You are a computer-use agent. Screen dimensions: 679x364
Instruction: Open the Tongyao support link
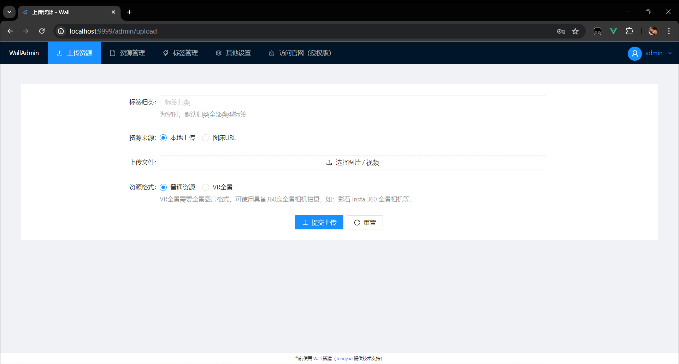tap(343, 358)
